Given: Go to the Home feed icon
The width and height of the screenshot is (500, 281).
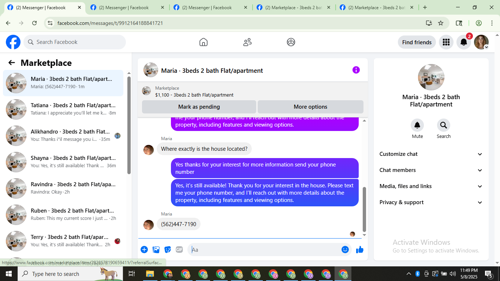Looking at the screenshot, I should (x=204, y=42).
